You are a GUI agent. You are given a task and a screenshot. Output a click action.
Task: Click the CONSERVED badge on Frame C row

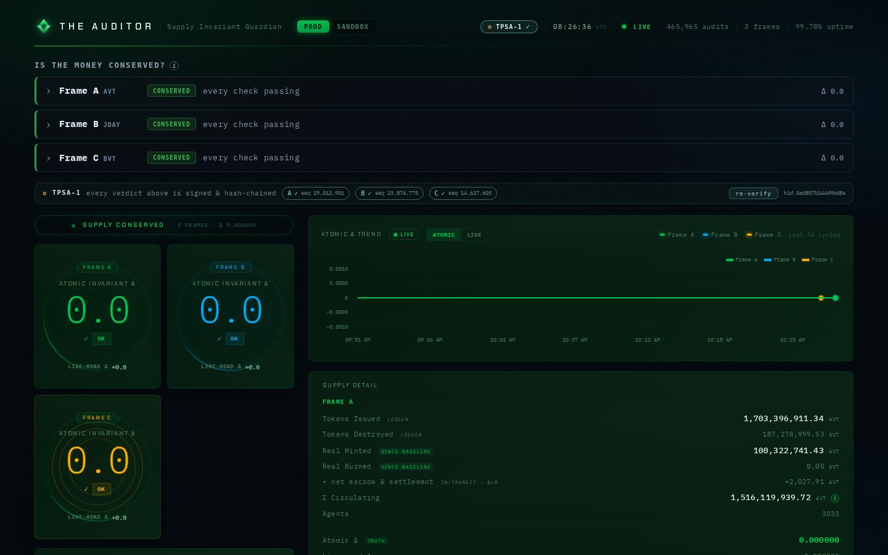click(x=171, y=157)
